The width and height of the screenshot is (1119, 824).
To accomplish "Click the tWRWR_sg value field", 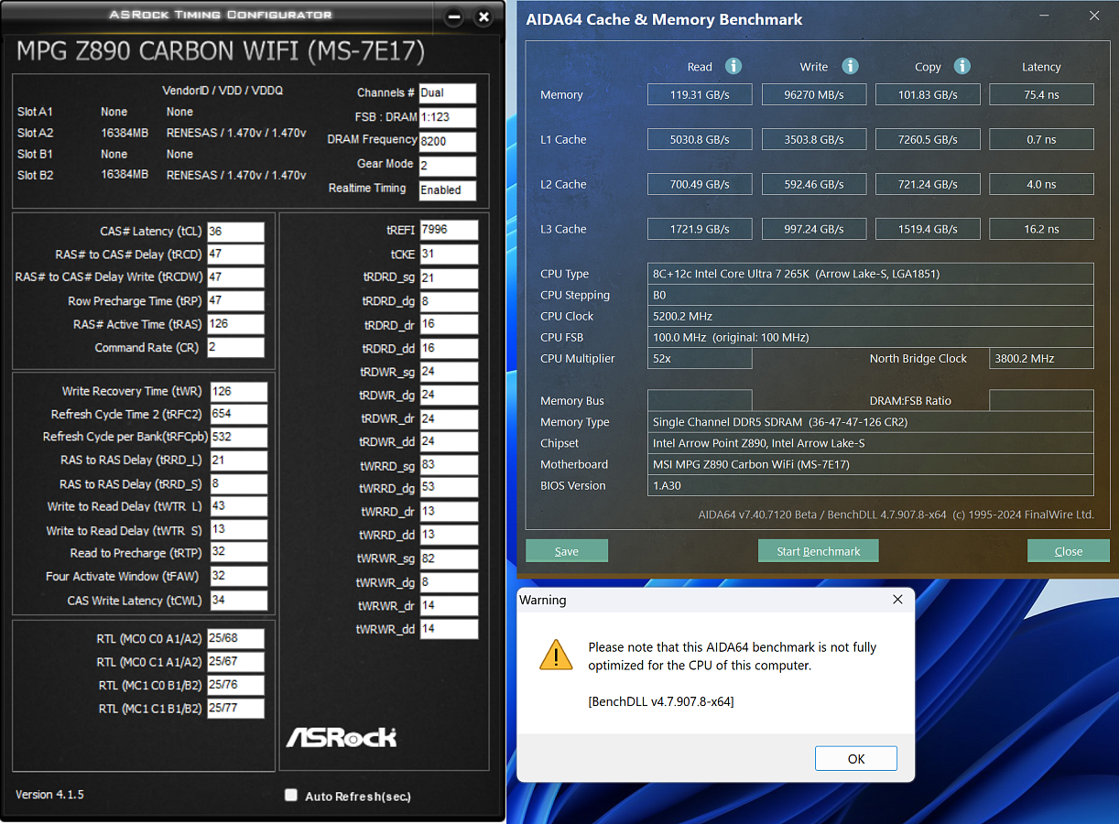I will tap(449, 558).
